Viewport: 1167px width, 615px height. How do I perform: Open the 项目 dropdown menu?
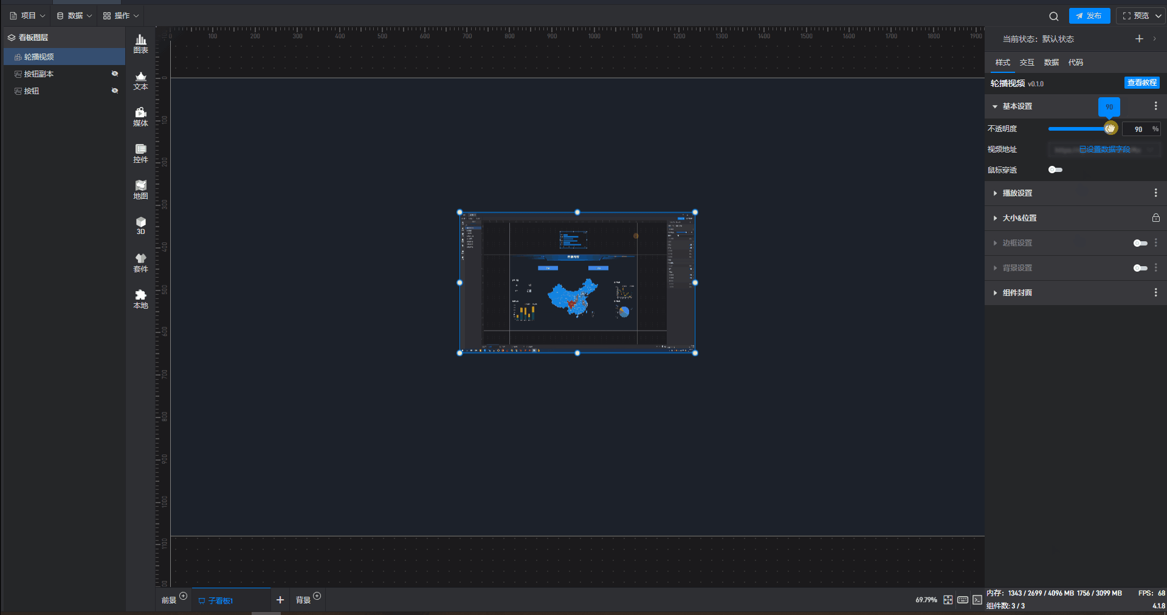click(28, 16)
